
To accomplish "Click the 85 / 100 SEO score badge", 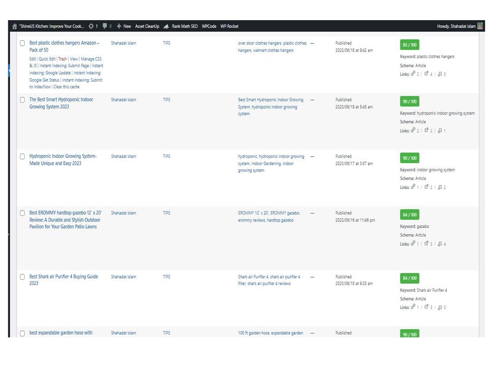I will click(x=409, y=45).
